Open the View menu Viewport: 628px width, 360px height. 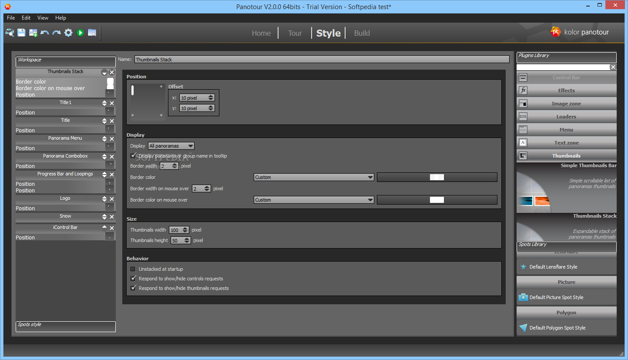pyautogui.click(x=43, y=18)
